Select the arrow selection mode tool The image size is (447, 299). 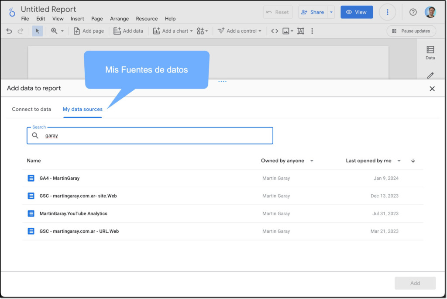(x=38, y=31)
